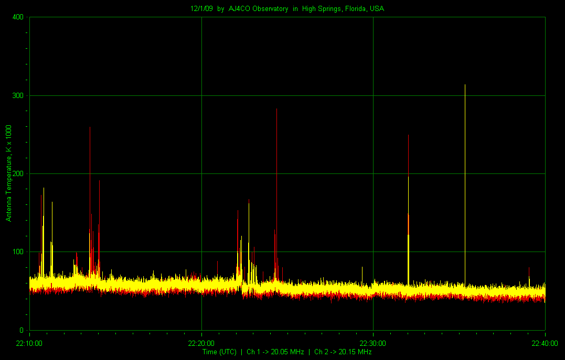Click the Ch 1 -> 20.05 MHz legend text
565x360 pixels.
(x=275, y=352)
